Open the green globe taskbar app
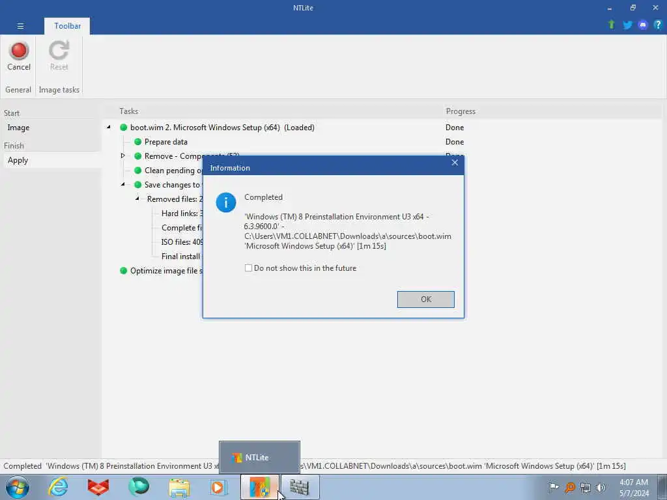The image size is (667, 500). pyautogui.click(x=139, y=487)
